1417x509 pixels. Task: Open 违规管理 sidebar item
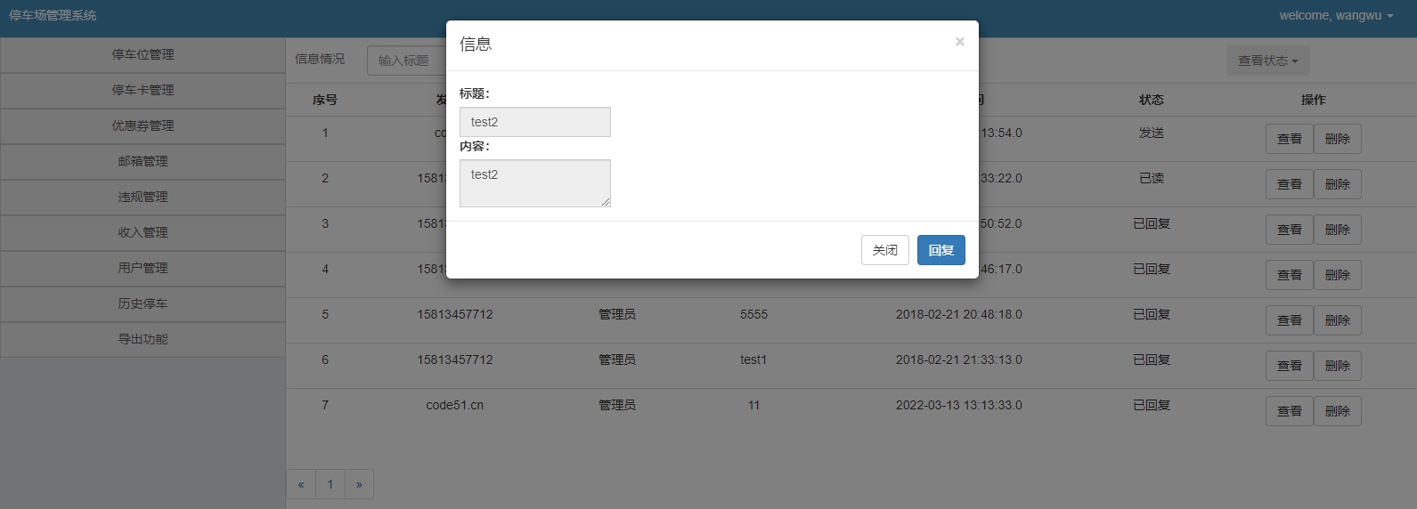click(x=143, y=197)
